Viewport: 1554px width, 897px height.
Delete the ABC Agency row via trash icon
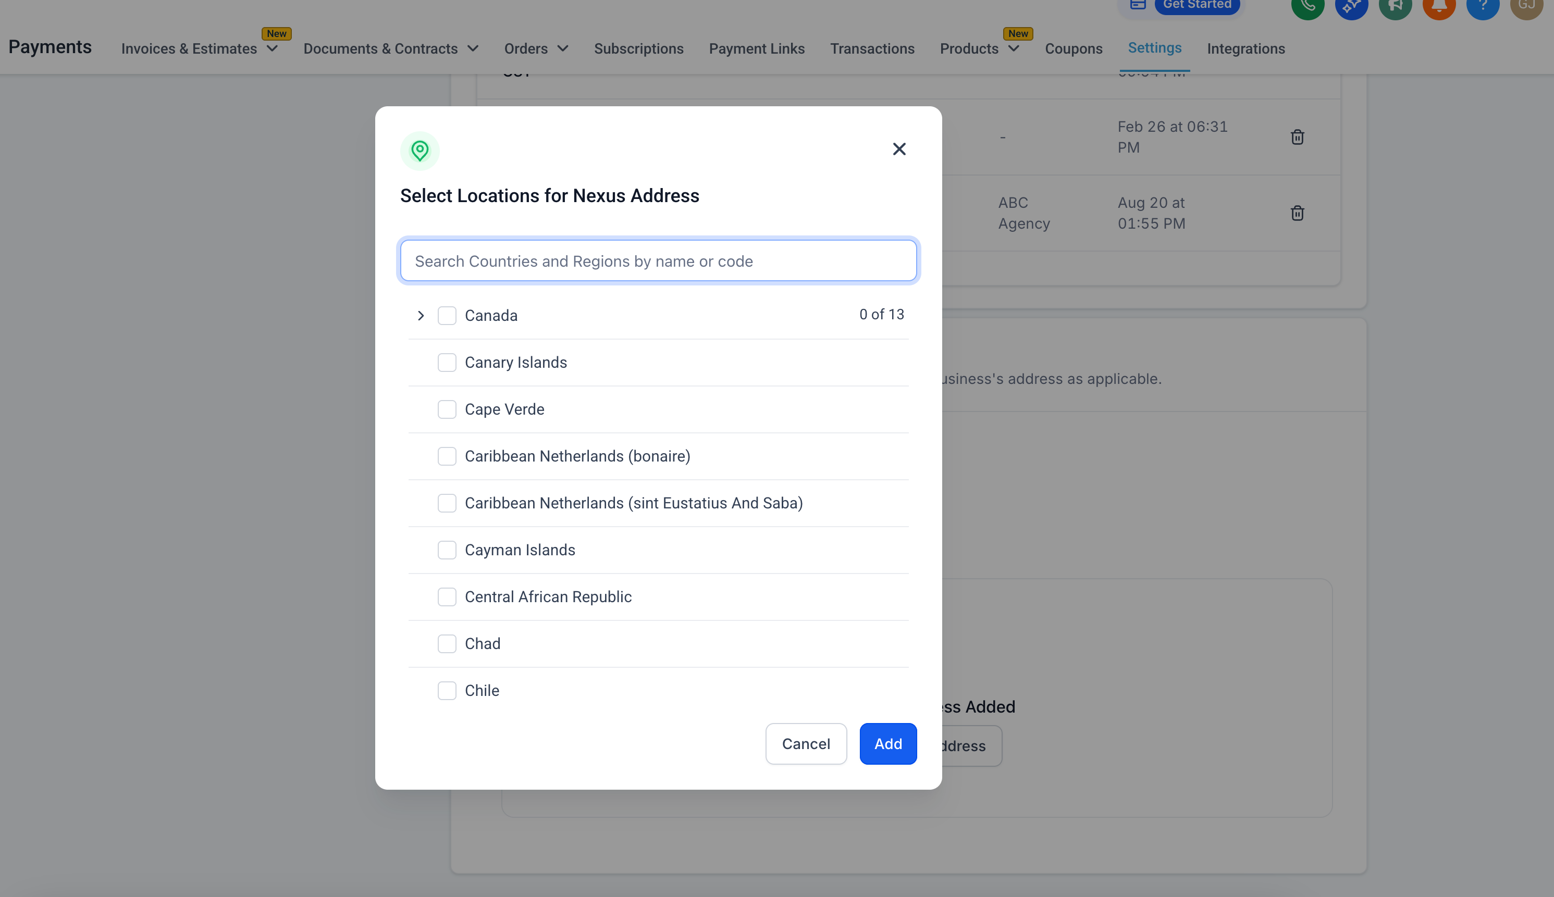pyautogui.click(x=1297, y=213)
